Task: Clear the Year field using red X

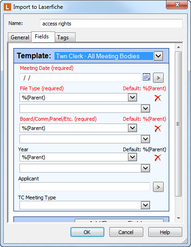Action: 158,158
